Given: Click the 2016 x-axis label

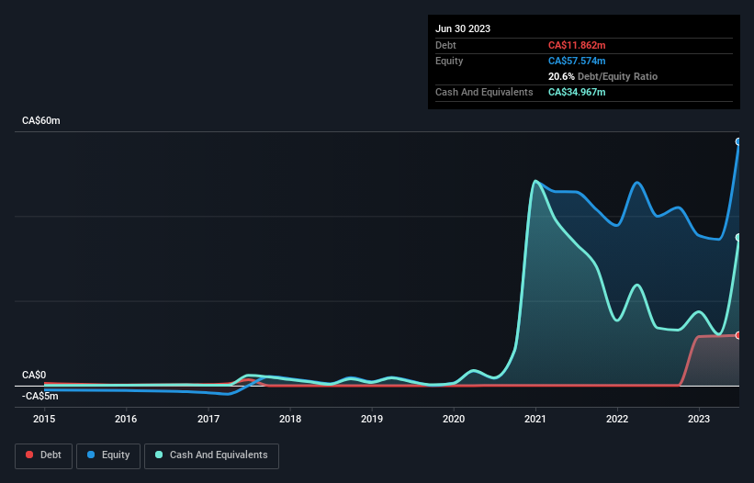Looking at the screenshot, I should (x=126, y=419).
